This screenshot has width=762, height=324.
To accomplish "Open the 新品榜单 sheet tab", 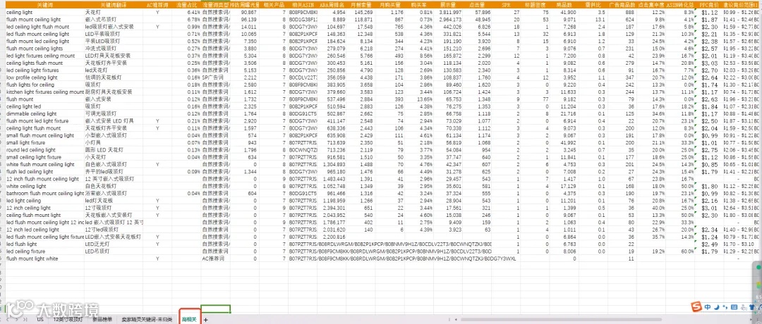I will [x=102, y=320].
